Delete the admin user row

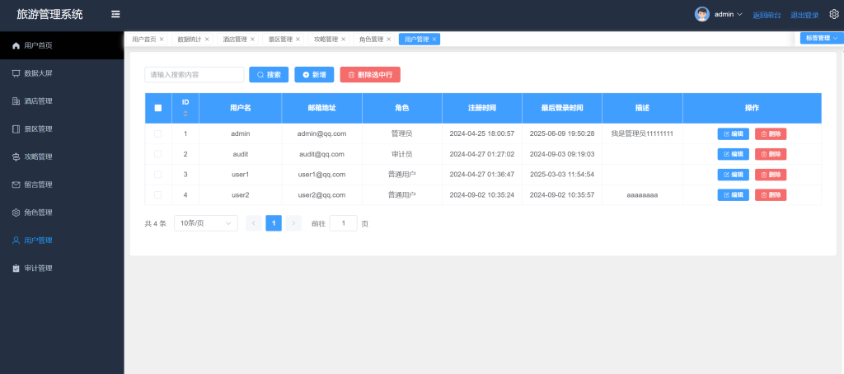(x=771, y=133)
